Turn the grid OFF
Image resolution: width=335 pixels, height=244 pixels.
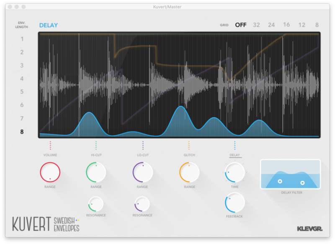241,25
